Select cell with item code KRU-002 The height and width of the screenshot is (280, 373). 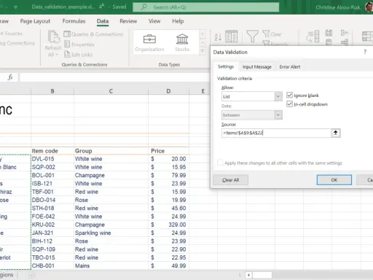[x=52, y=225]
